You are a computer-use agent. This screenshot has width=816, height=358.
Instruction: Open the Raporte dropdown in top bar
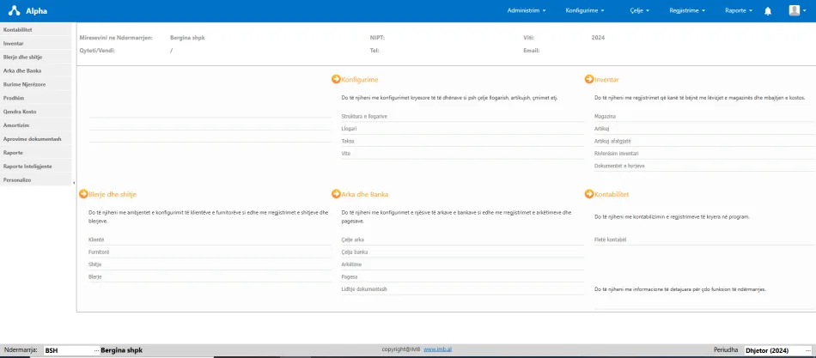click(x=739, y=10)
